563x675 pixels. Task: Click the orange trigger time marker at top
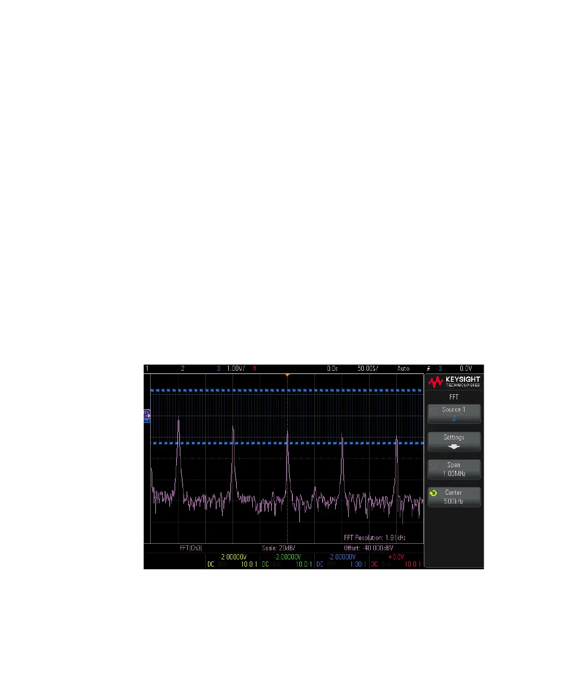point(287,376)
